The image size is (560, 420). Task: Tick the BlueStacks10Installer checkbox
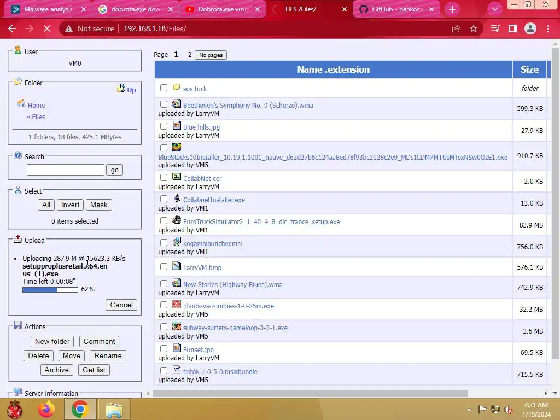(x=164, y=148)
